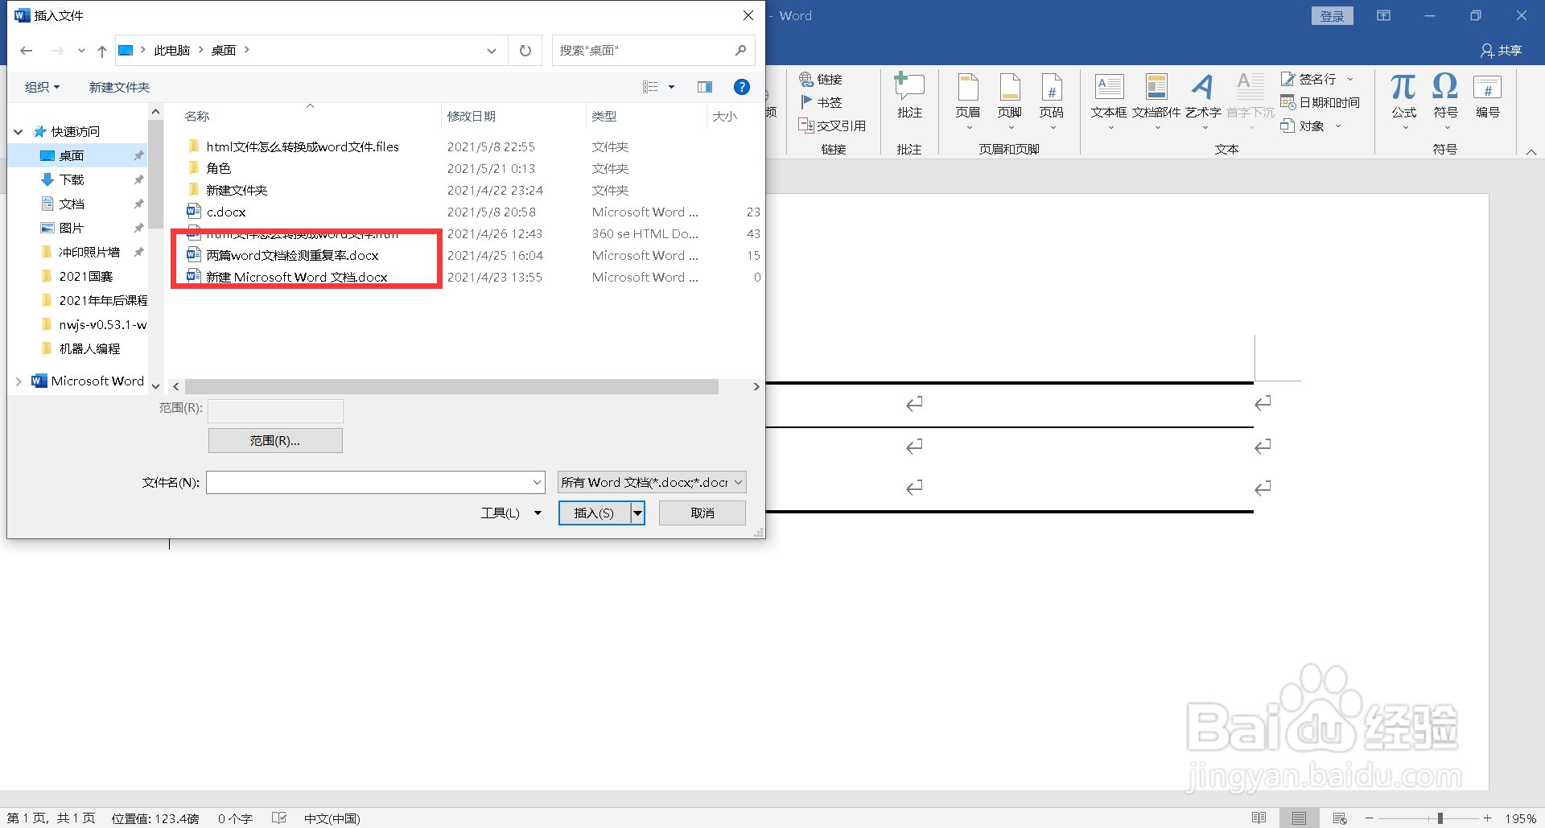Open the file type filter combo box
1545x828 pixels.
[x=652, y=482]
